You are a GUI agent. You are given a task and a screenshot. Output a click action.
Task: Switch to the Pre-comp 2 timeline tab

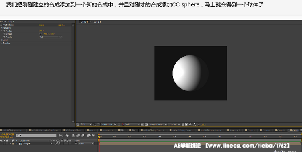234,130
